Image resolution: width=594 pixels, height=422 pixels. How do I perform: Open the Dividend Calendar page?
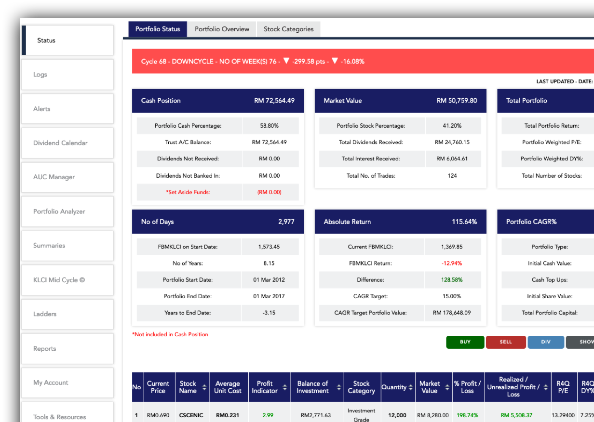point(67,143)
